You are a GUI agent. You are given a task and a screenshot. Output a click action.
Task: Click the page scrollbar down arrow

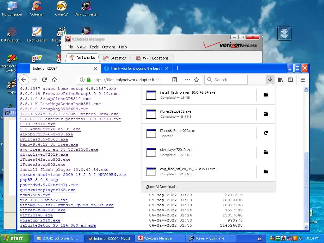(x=306, y=227)
